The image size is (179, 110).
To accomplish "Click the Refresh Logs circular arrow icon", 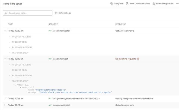I will tap(56, 13).
